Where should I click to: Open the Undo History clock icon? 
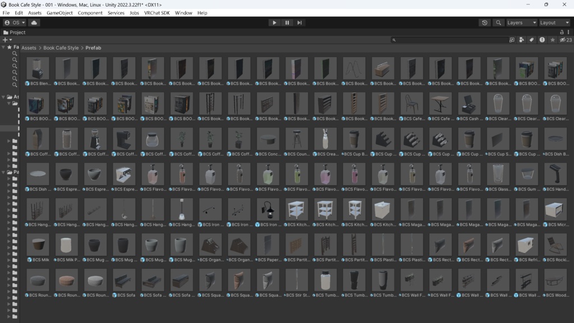click(485, 22)
